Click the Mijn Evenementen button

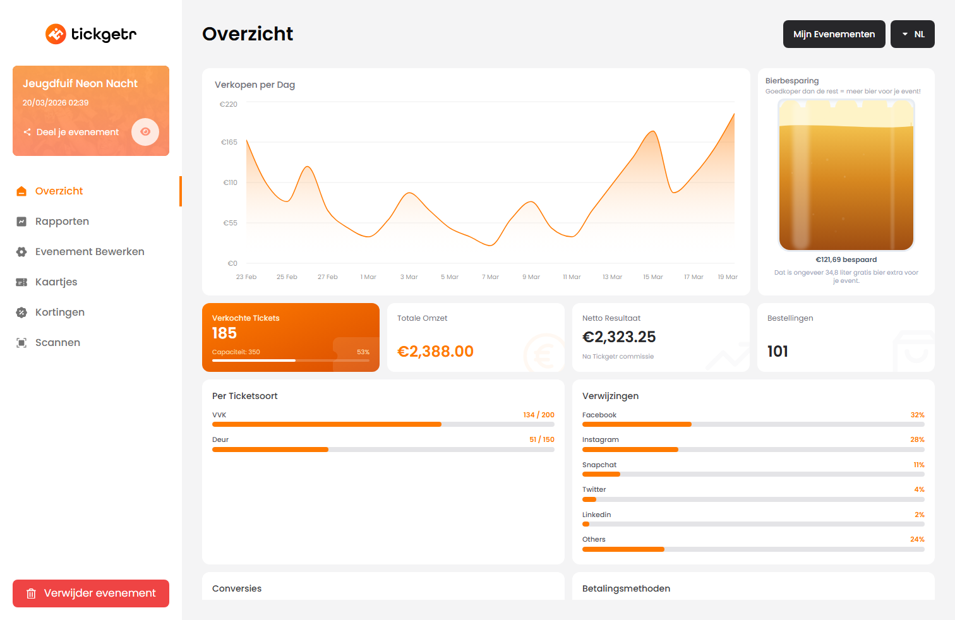834,34
